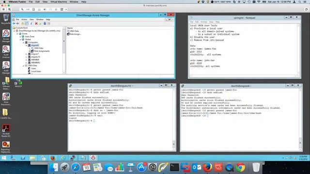Screen dimensions: 310x174
Task: Open Finder in the macOS Dock
Action: coord(54,168)
